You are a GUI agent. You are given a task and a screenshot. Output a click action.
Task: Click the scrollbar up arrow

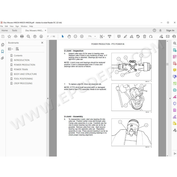[167, 41]
